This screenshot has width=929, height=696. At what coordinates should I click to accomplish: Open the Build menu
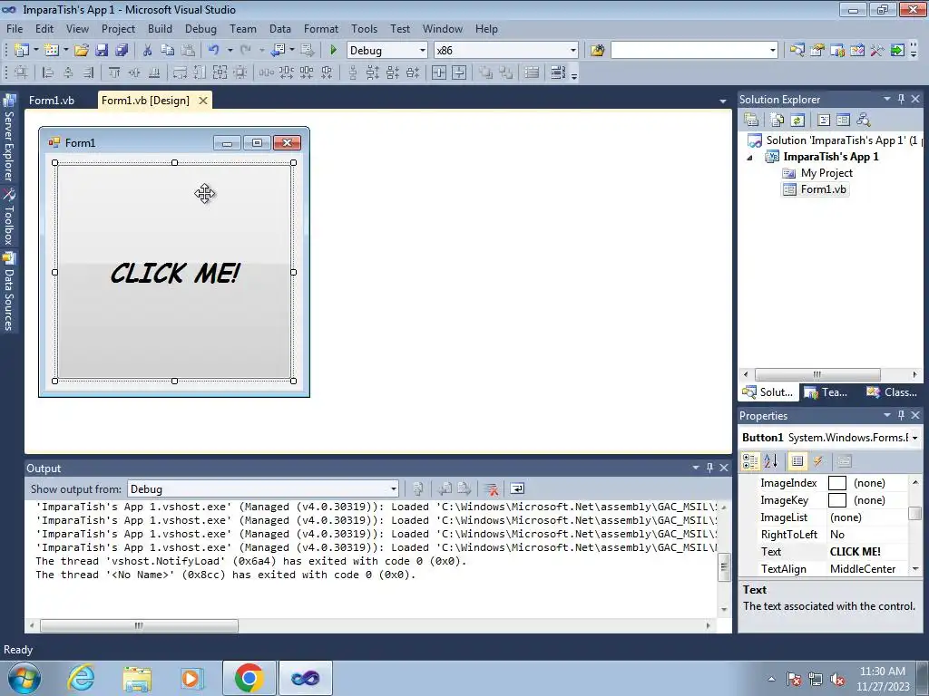pyautogui.click(x=160, y=28)
